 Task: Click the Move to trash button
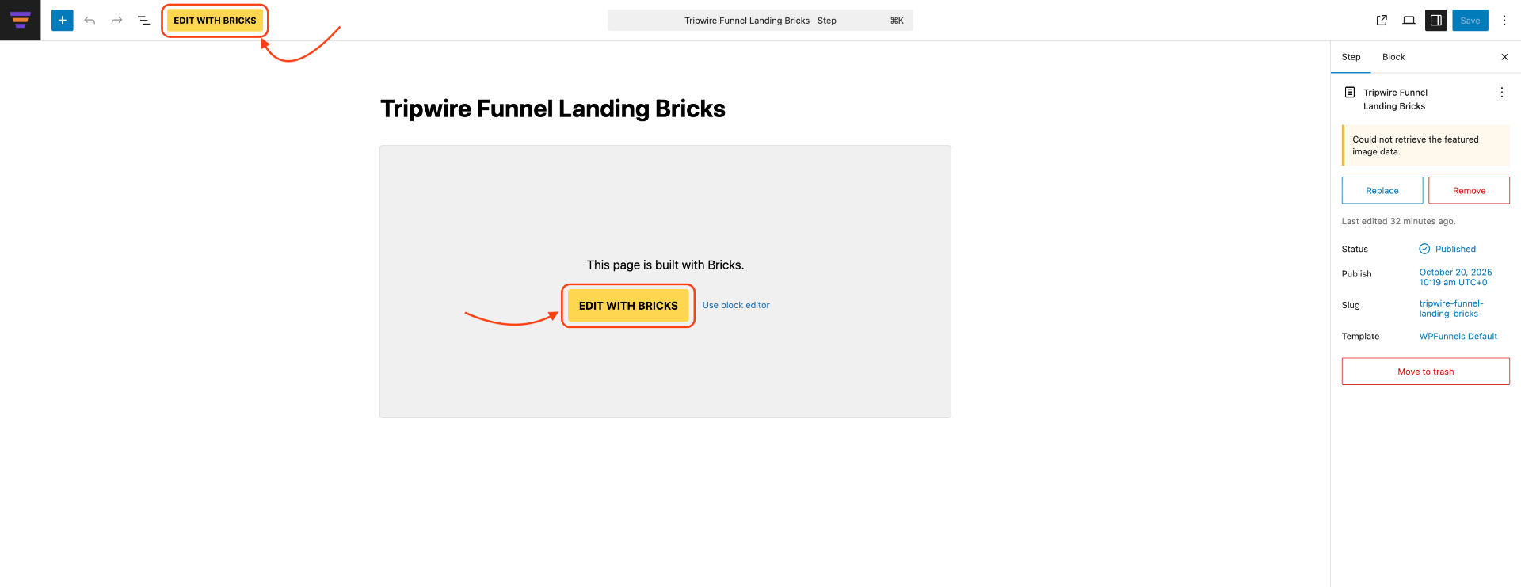[x=1425, y=372]
